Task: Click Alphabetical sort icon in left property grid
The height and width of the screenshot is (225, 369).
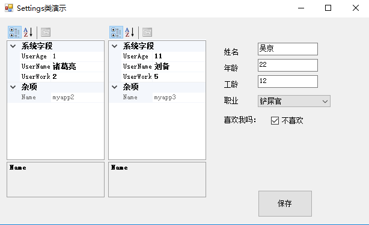Action: click(x=28, y=32)
